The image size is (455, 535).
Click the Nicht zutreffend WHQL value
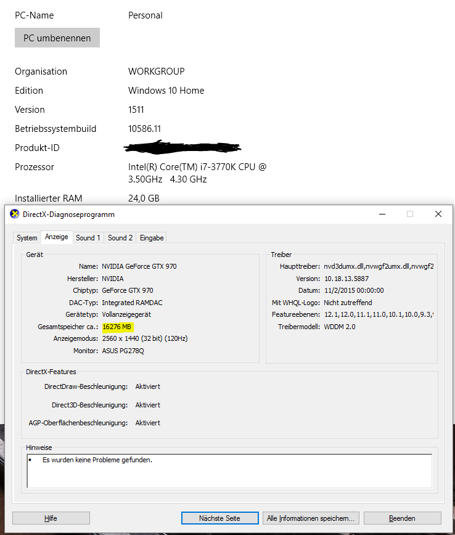pyautogui.click(x=348, y=303)
